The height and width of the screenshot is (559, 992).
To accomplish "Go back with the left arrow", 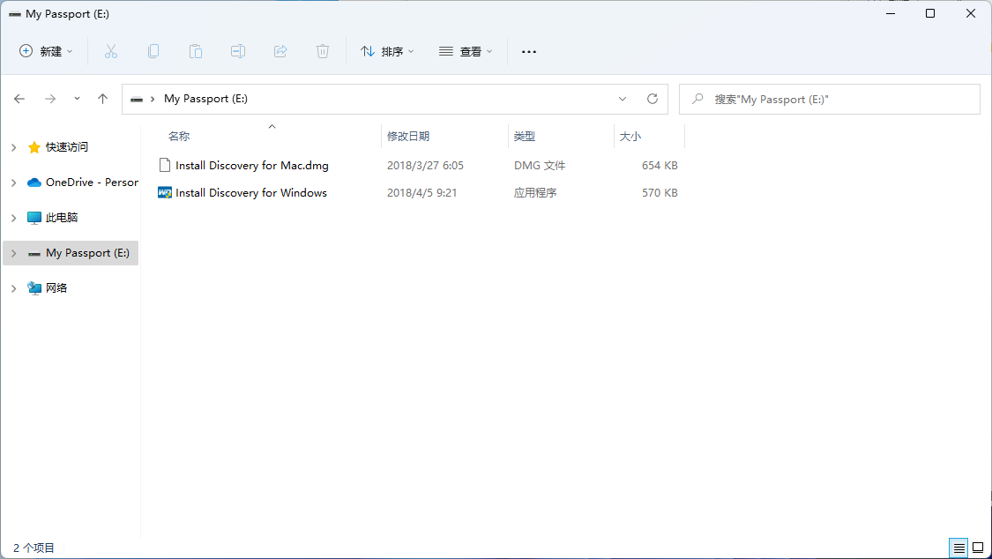I will (19, 99).
